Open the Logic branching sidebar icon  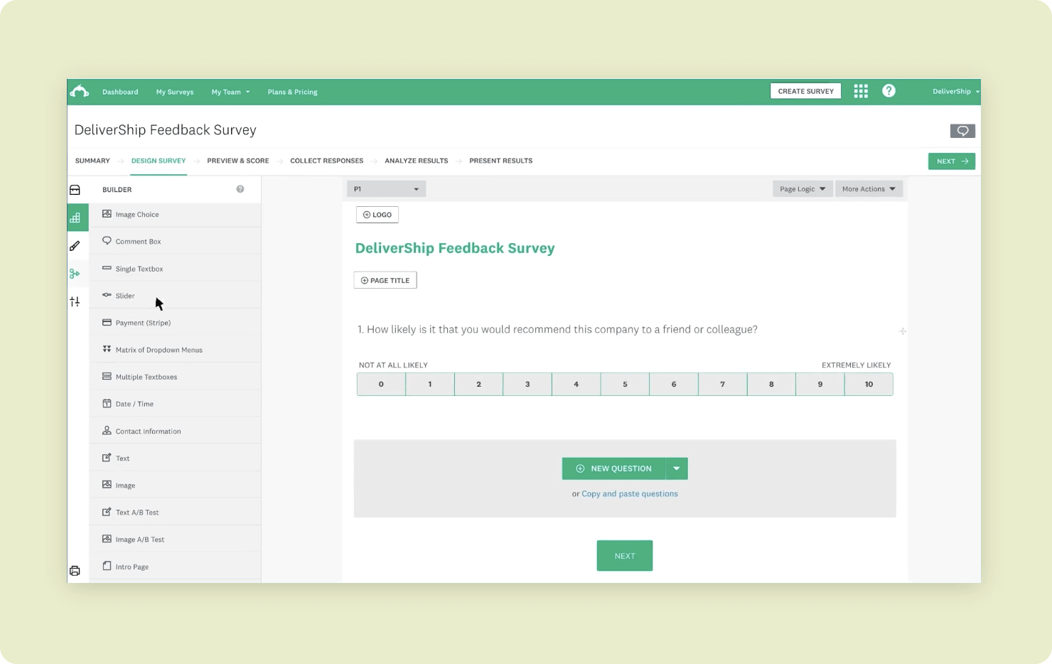tap(75, 274)
